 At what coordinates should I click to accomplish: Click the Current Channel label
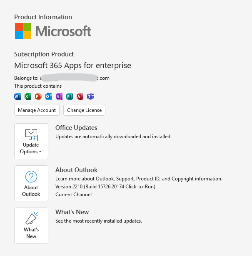[x=73, y=195]
